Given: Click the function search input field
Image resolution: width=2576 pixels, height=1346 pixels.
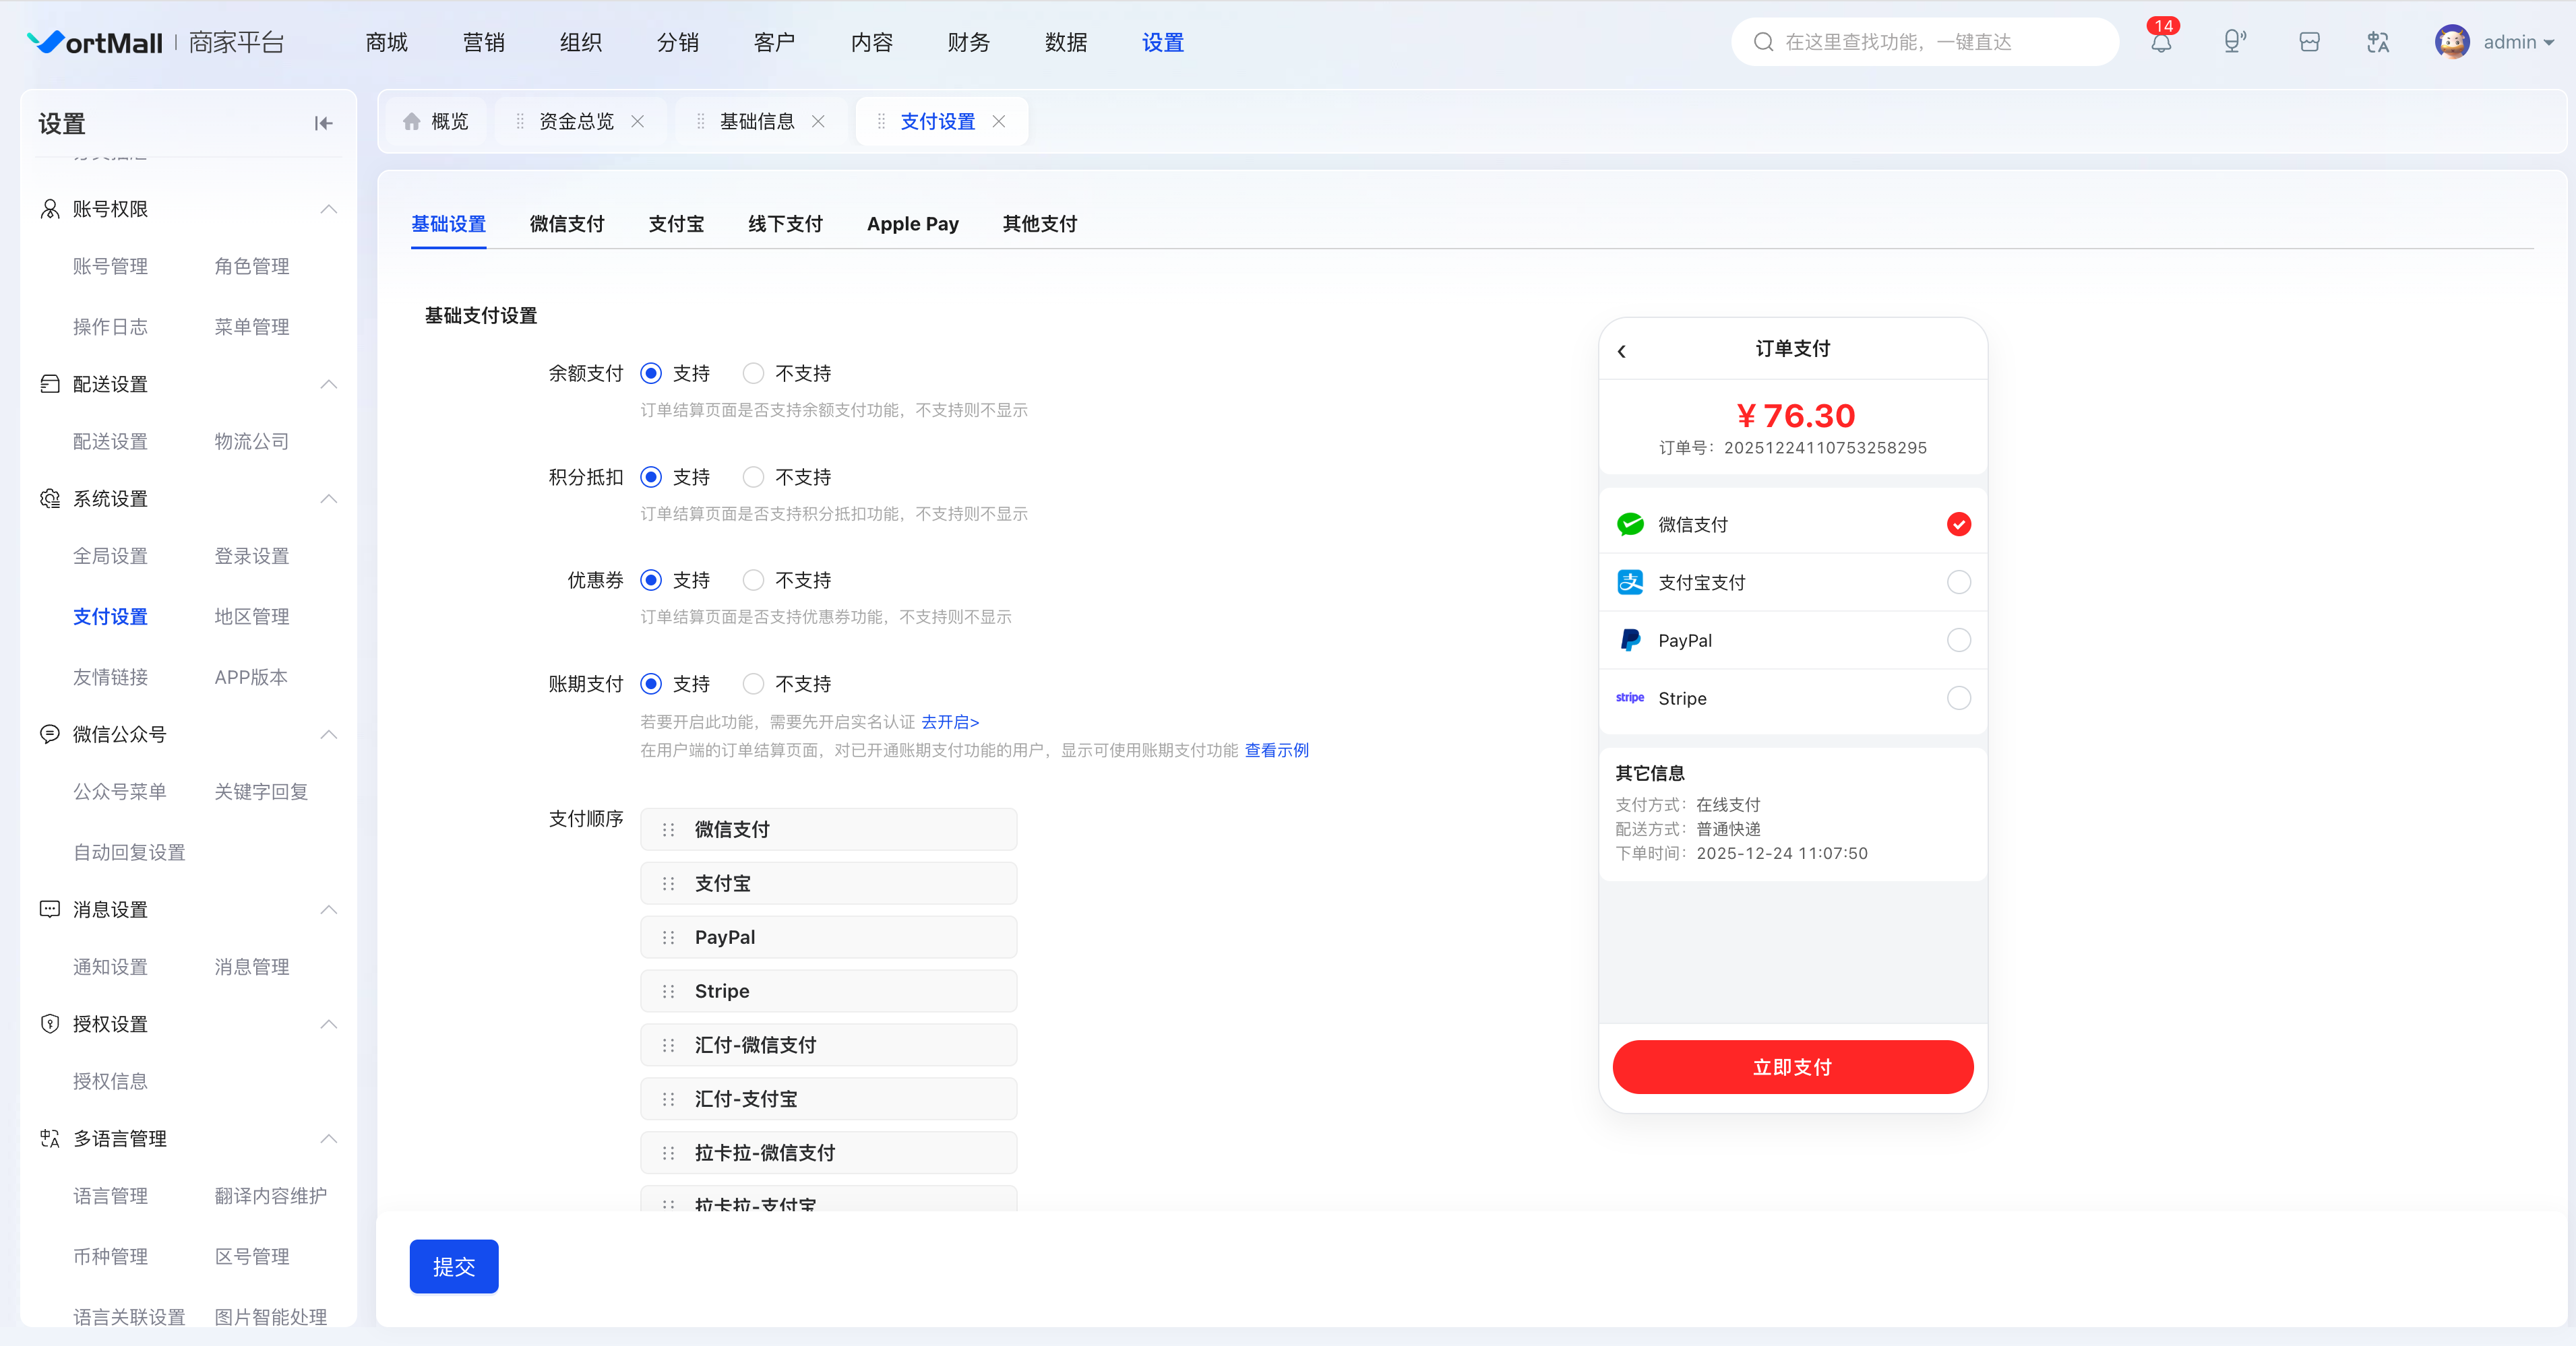Looking at the screenshot, I should pyautogui.click(x=1925, y=42).
